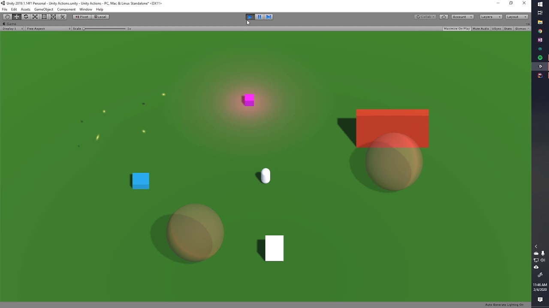Select the Scale tool

[35, 17]
